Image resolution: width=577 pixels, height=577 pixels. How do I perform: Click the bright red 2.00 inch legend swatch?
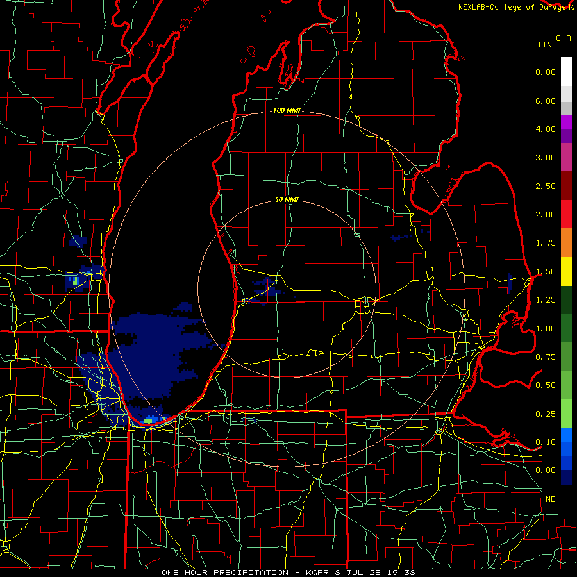coord(566,214)
